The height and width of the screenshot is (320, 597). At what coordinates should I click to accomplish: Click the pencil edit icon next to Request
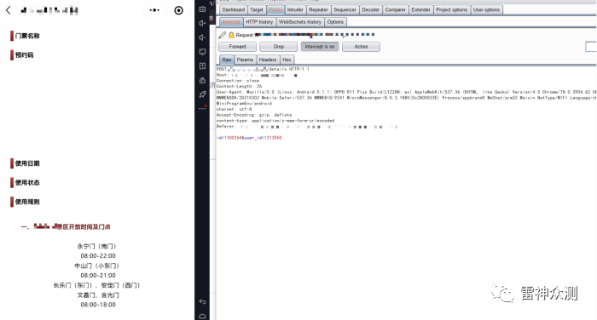223,35
